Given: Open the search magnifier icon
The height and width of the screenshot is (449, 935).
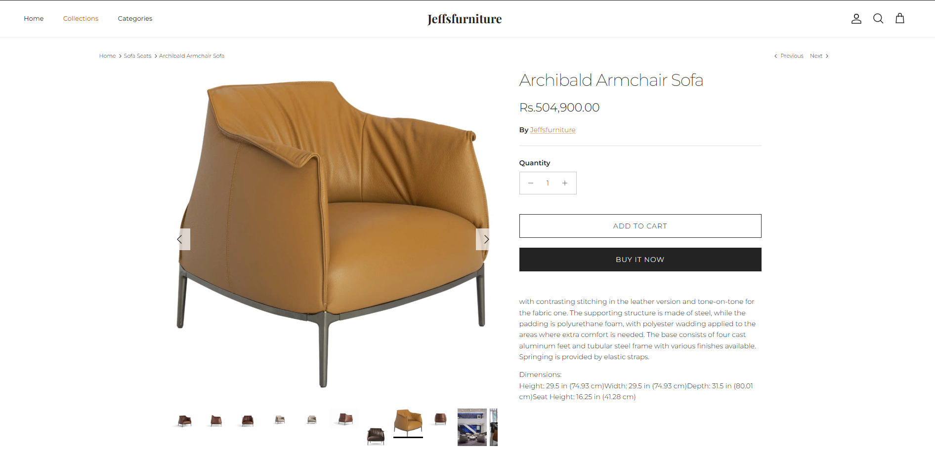Looking at the screenshot, I should pyautogui.click(x=878, y=19).
